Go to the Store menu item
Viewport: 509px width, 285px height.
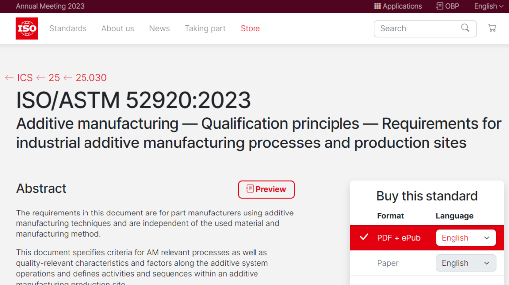pos(250,28)
